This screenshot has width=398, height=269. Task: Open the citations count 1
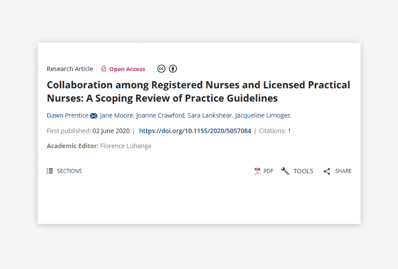tap(289, 131)
